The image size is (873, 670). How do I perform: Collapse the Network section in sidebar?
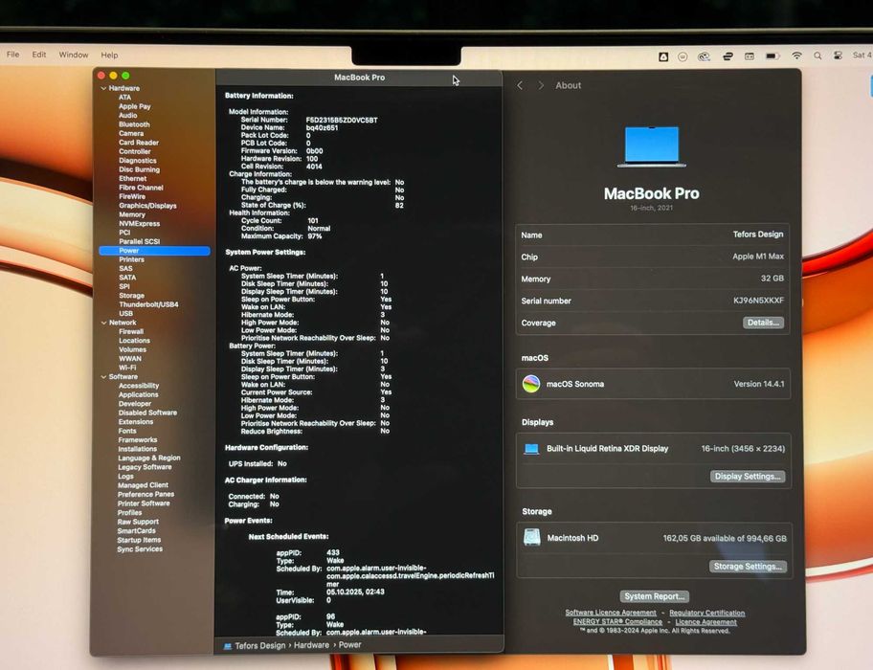coord(103,323)
